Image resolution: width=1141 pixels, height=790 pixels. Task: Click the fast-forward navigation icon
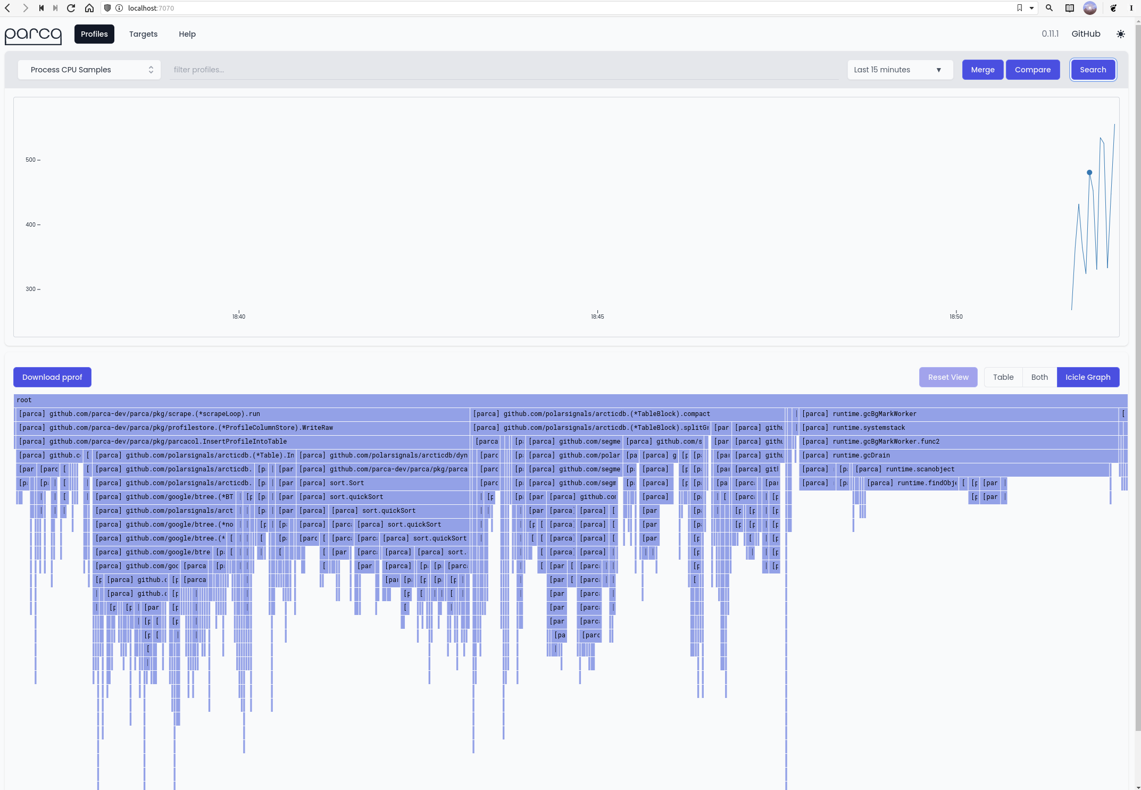(55, 8)
